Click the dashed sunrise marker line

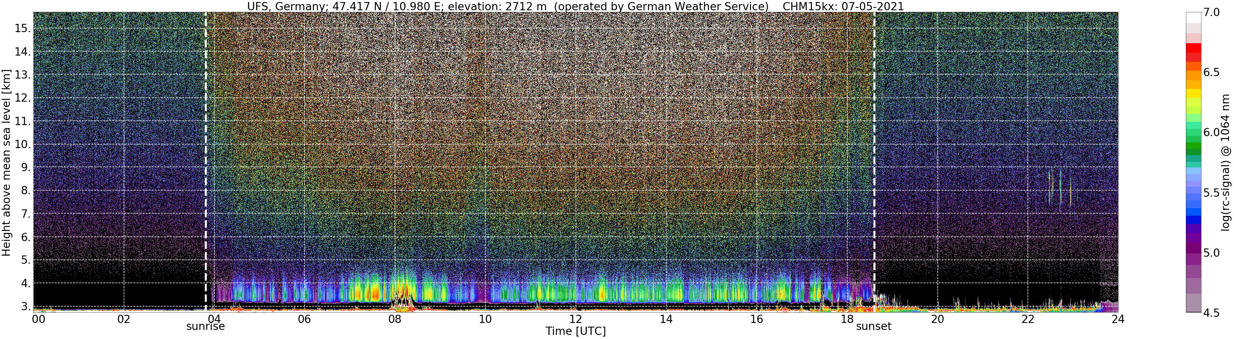[206, 162]
